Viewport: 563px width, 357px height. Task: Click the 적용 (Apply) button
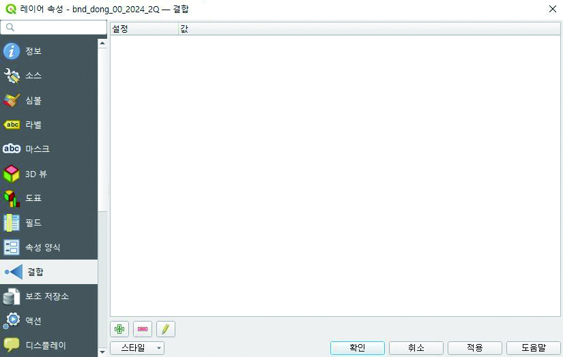[475, 348]
